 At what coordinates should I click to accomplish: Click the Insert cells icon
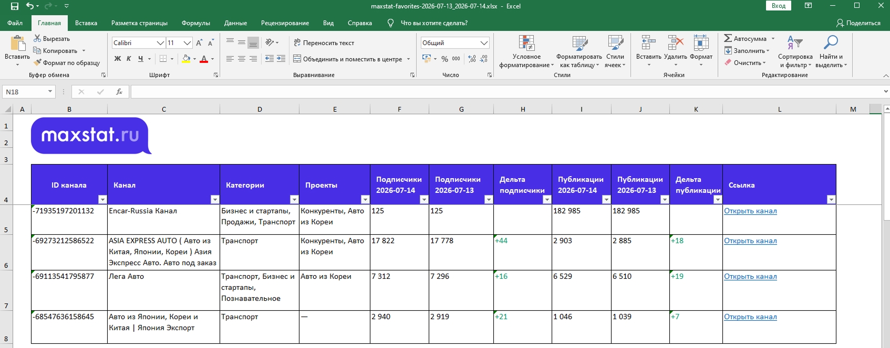649,43
